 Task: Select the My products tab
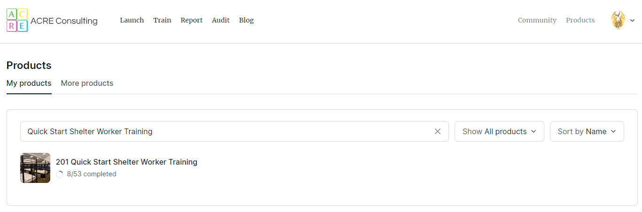pyautogui.click(x=29, y=83)
